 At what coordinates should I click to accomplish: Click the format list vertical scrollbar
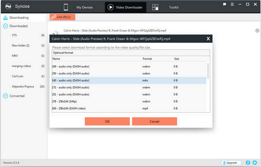click(x=208, y=71)
